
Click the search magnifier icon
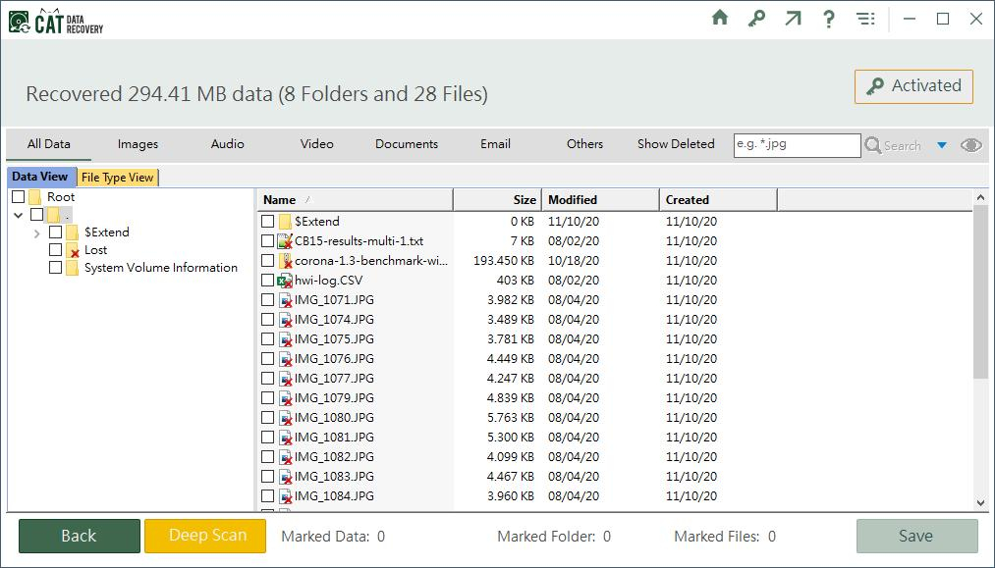tap(872, 144)
